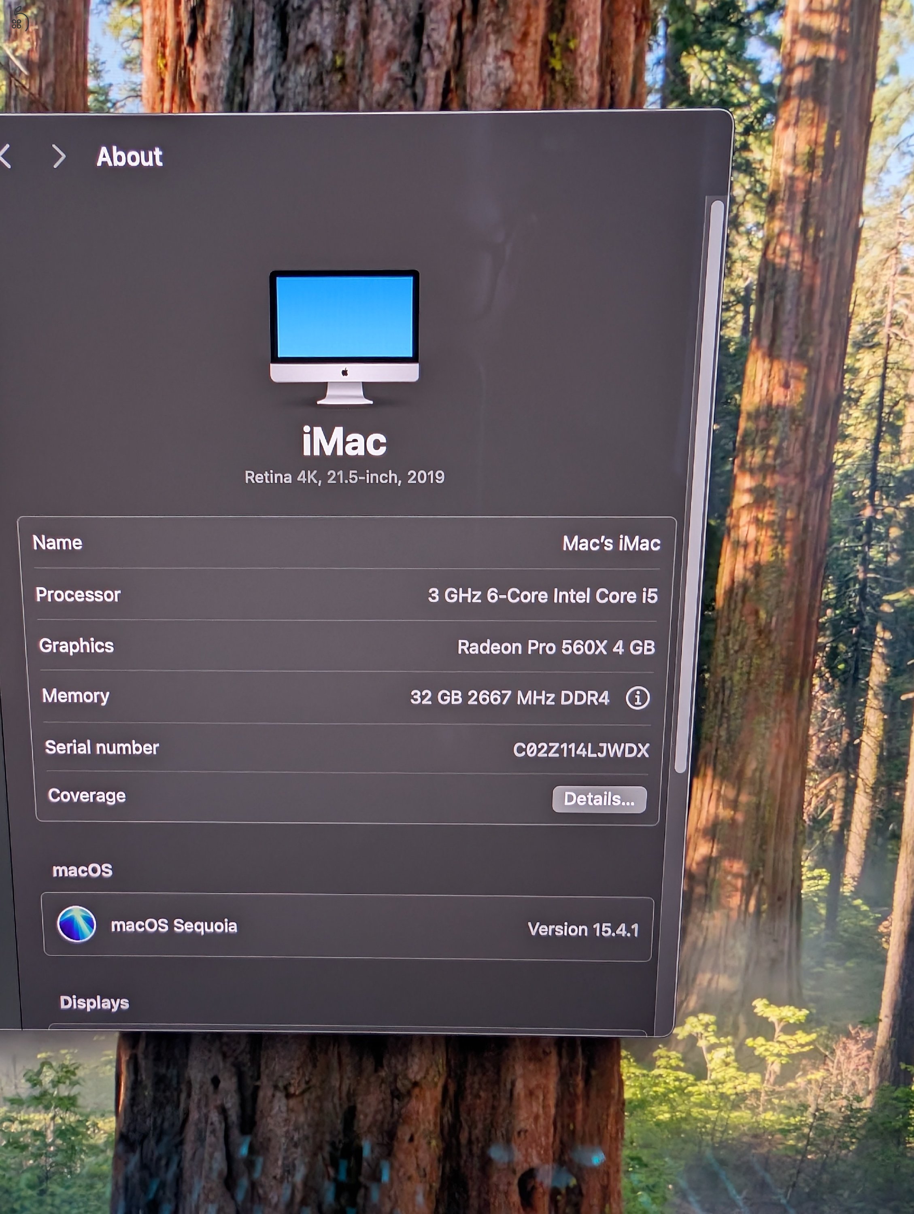The height and width of the screenshot is (1214, 914).
Task: Click the "Coverage" row label
Action: pyautogui.click(x=87, y=796)
